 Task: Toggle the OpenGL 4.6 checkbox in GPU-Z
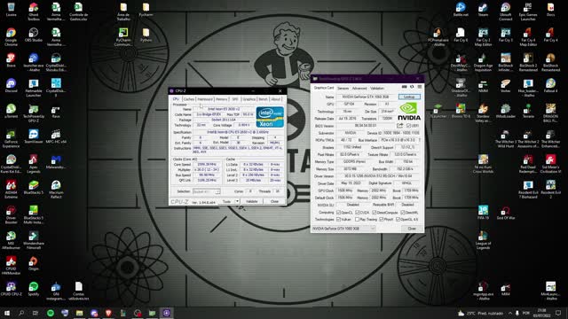click(x=398, y=220)
